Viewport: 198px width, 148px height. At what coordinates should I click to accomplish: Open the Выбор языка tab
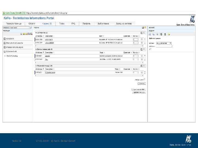103,24
